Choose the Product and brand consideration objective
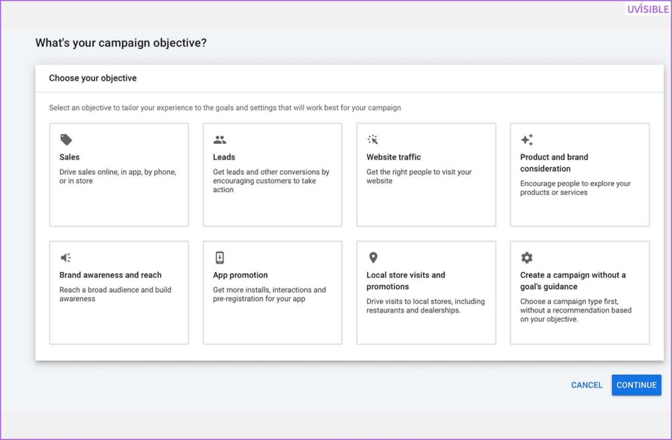The image size is (672, 440). pyautogui.click(x=579, y=174)
